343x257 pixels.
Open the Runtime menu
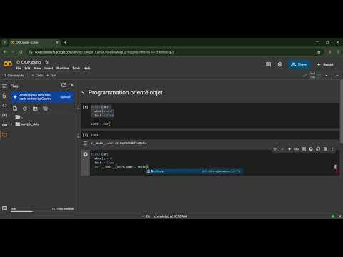pos(63,69)
